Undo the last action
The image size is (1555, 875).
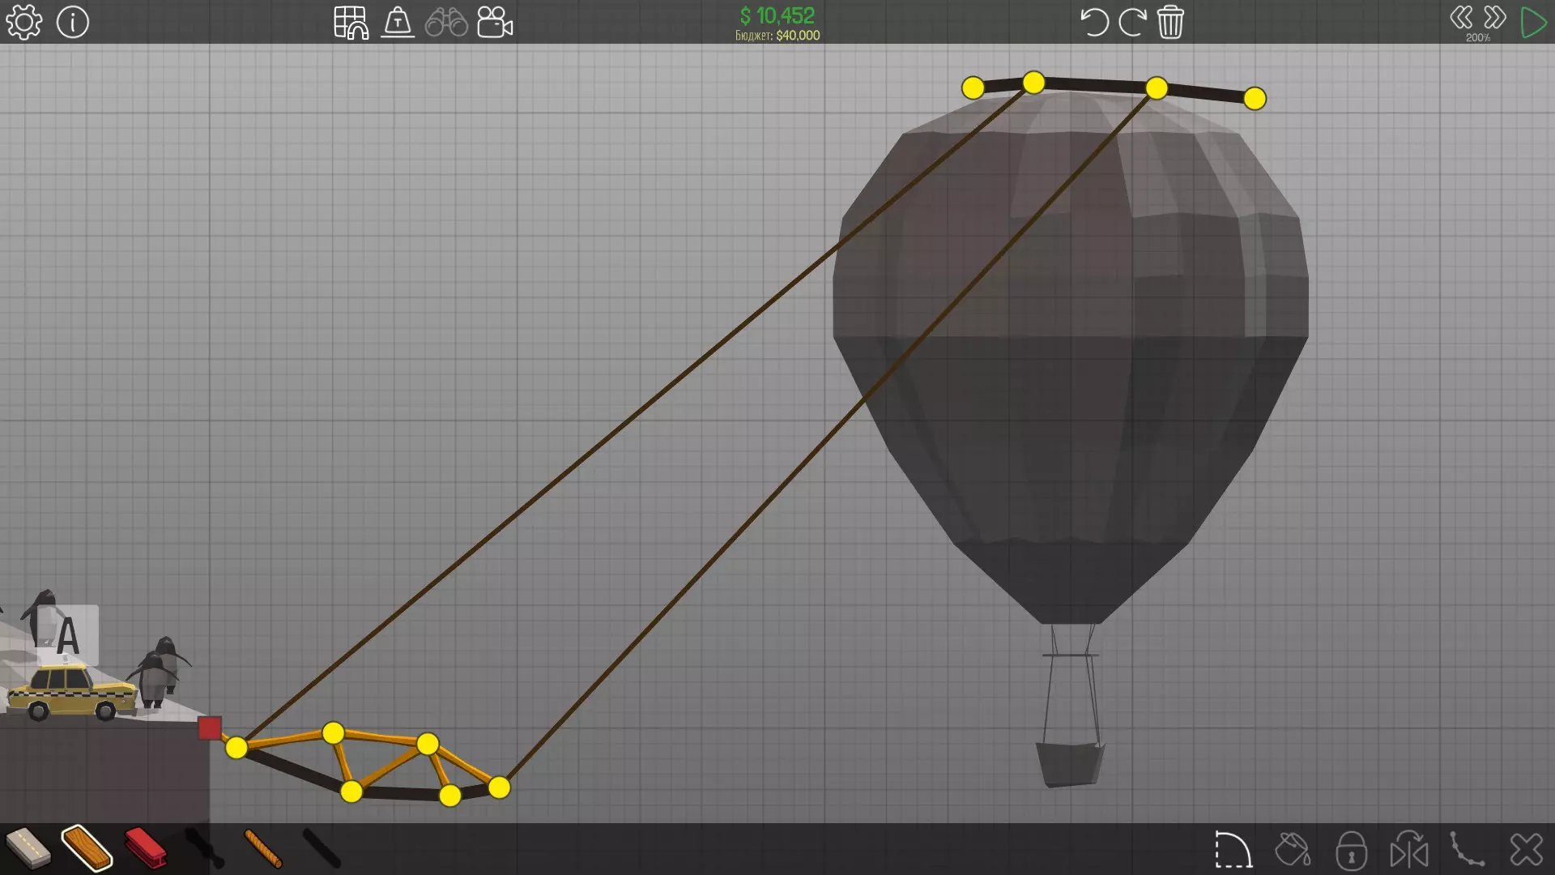[x=1093, y=22]
